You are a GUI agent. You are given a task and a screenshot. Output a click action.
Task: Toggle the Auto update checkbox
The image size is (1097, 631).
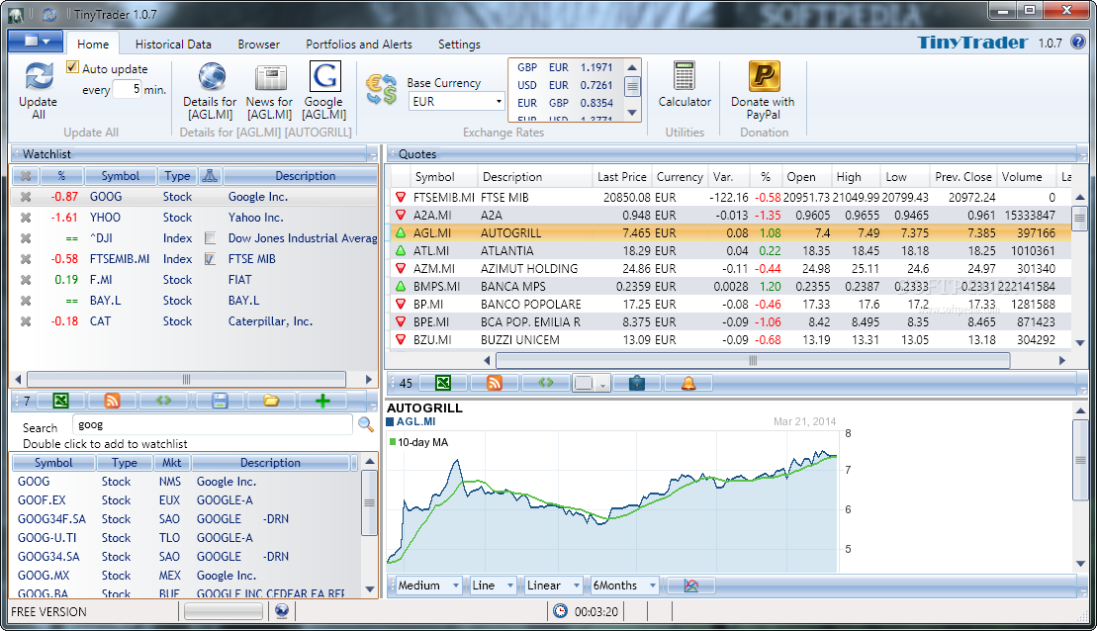73,67
